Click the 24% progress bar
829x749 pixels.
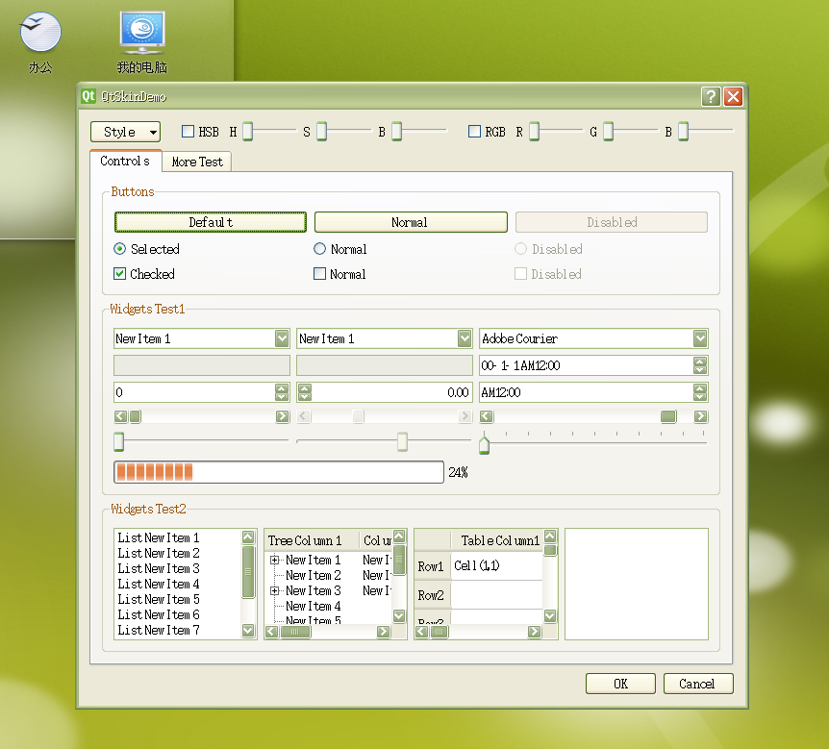coord(279,472)
